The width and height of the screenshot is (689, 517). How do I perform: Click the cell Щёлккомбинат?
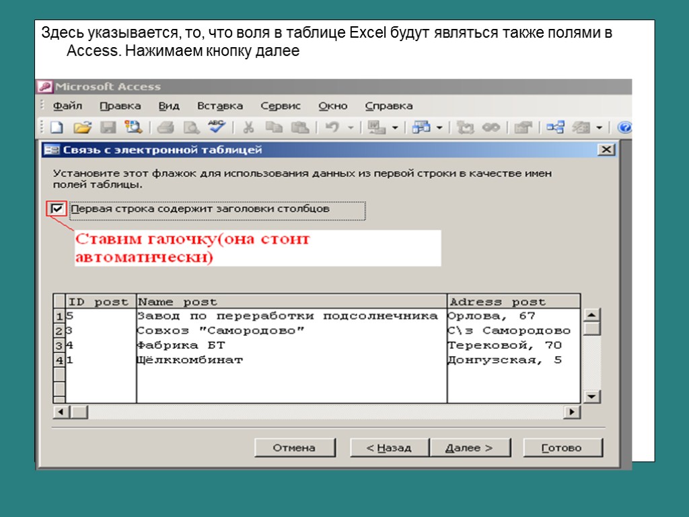(x=292, y=360)
